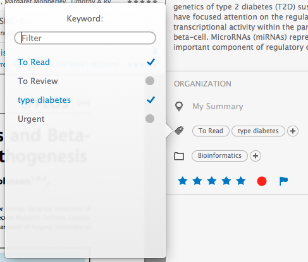Add a collection with plus button

point(256,156)
